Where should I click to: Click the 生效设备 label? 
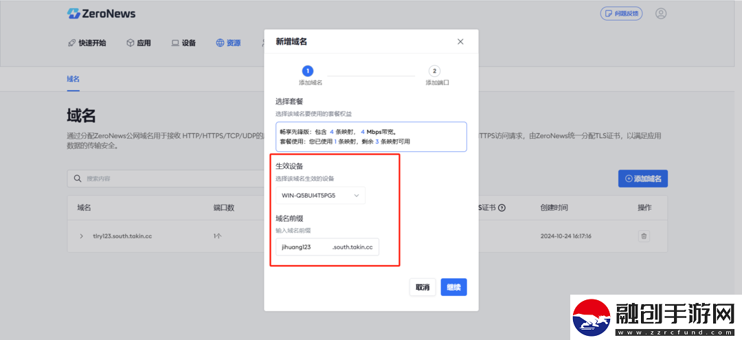pos(290,166)
